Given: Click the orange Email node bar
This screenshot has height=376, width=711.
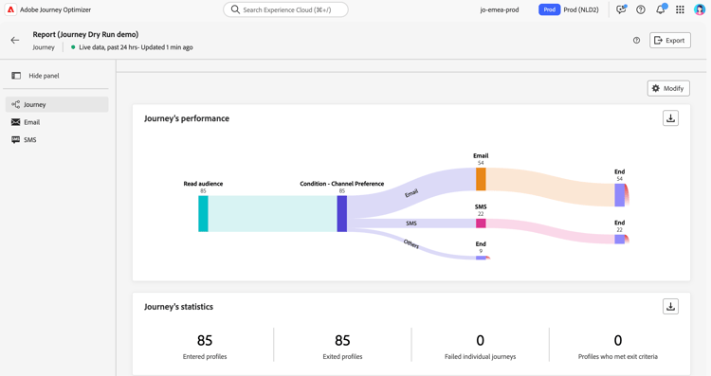Looking at the screenshot, I should coord(481,179).
